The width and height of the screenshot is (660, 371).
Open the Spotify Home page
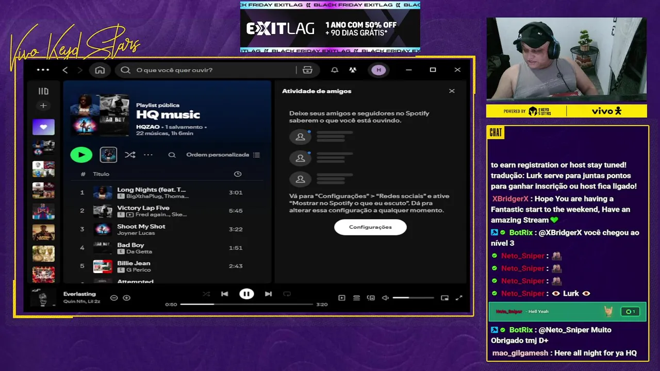100,70
